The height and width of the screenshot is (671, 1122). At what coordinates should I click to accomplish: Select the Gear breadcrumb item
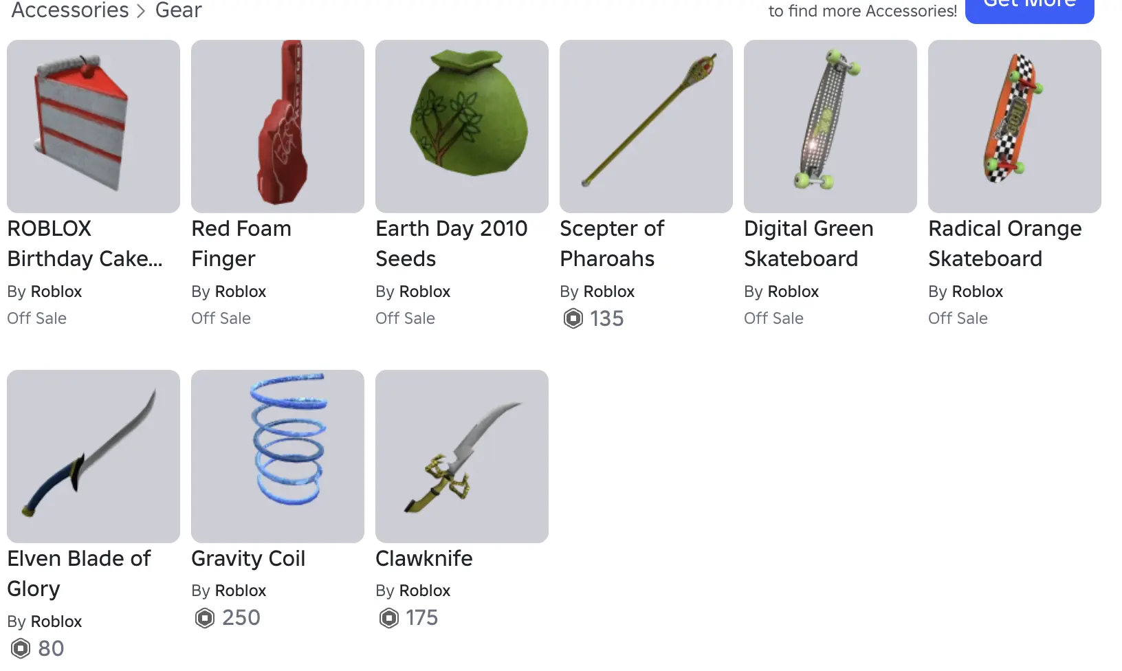[178, 10]
